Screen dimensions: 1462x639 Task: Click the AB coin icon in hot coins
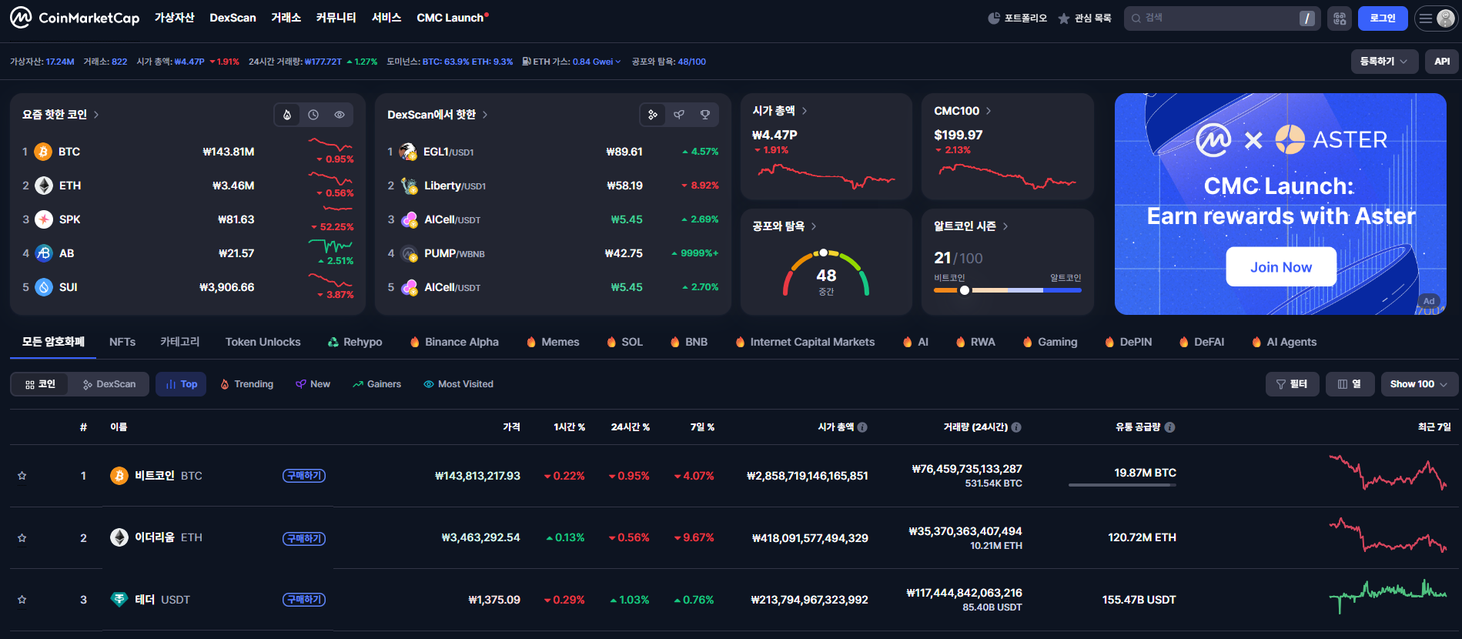coord(44,253)
